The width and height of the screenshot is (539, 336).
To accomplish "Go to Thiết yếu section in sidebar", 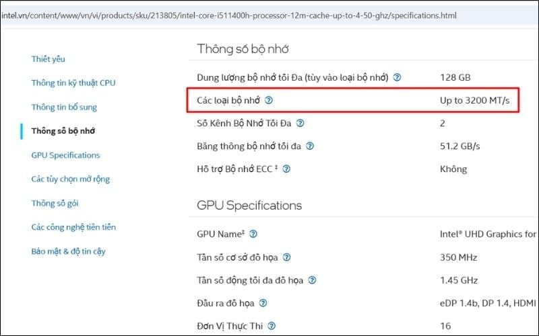I will tap(48, 59).
